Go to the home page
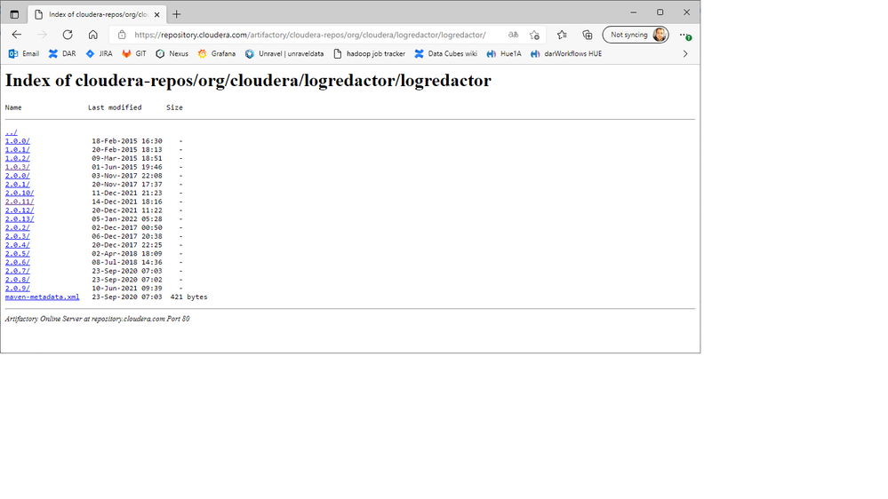888x499 pixels. click(x=92, y=35)
